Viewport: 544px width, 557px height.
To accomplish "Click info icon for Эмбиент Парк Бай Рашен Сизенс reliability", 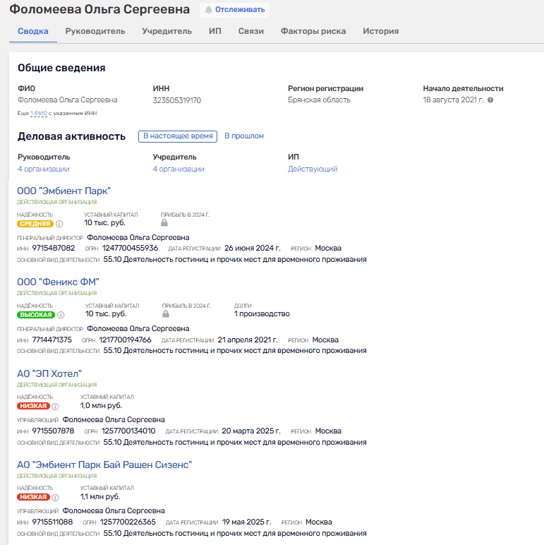I will pos(55,497).
